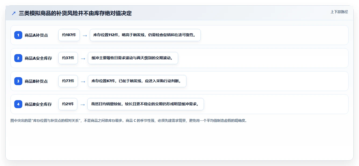The height and width of the screenshot is (166, 359).
Task: Click the 约21件 value pill
Action: (68, 104)
